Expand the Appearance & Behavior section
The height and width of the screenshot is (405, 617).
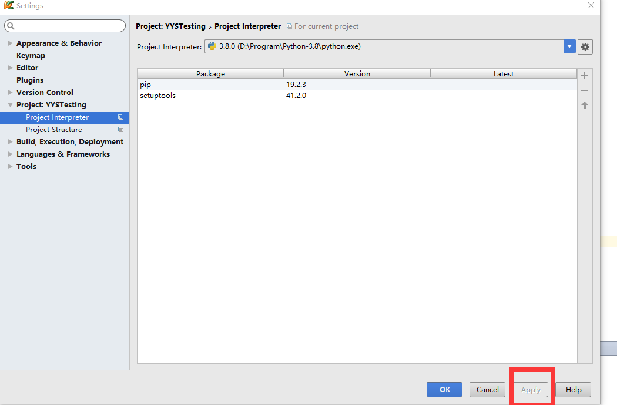10,43
